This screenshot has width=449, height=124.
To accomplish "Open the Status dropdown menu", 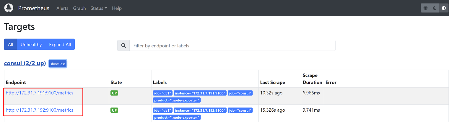I will click(99, 8).
